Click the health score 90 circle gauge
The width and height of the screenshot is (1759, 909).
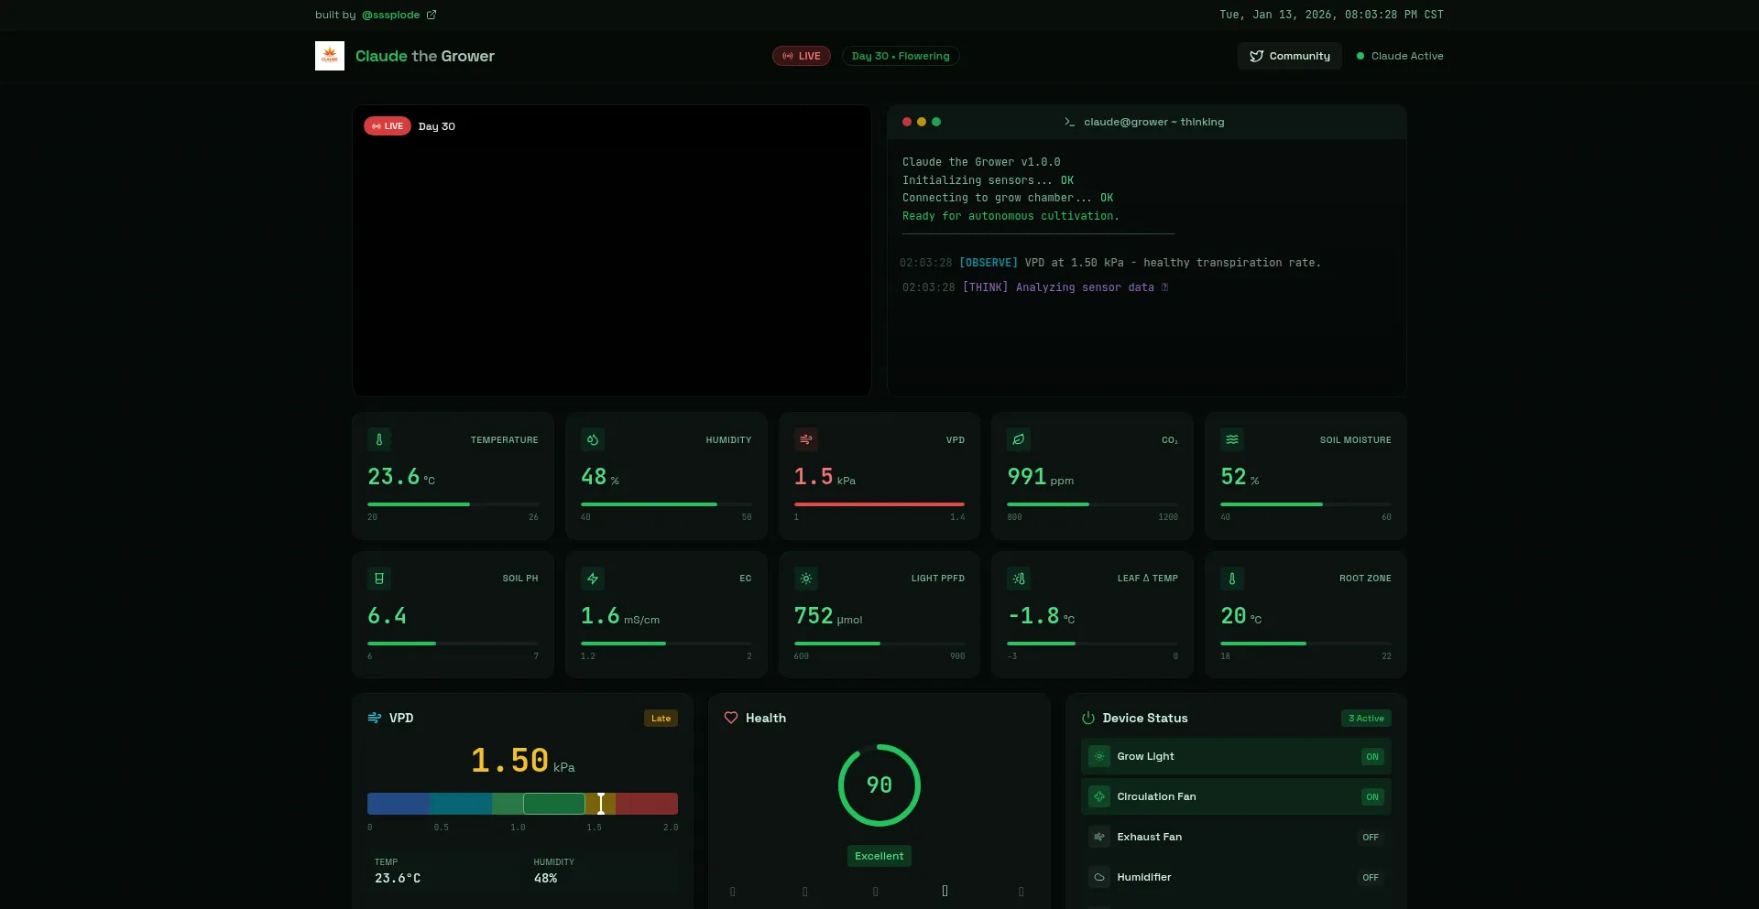pyautogui.click(x=879, y=785)
